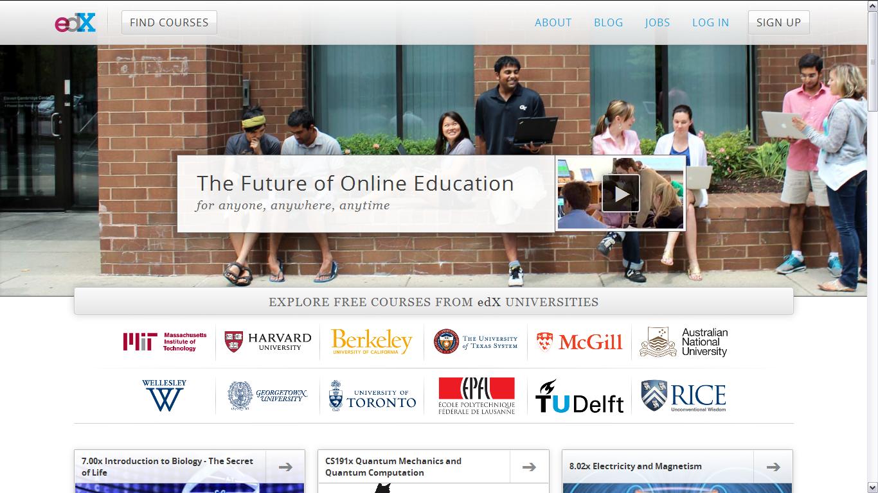Click the scrollbar up arrow
878x493 pixels.
coord(873,5)
